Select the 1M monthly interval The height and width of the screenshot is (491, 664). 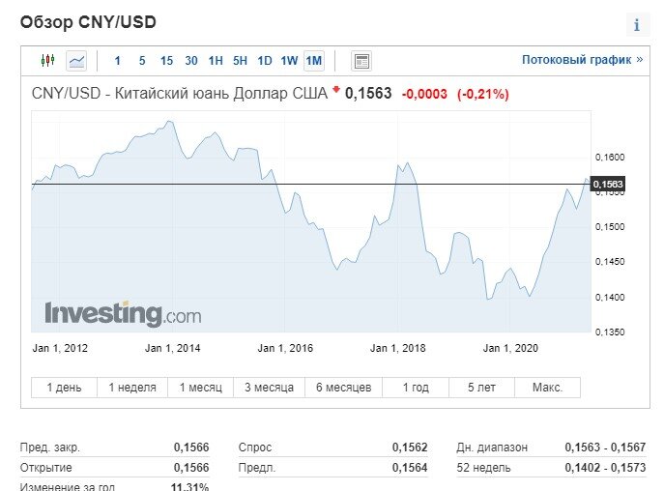pyautogui.click(x=314, y=61)
